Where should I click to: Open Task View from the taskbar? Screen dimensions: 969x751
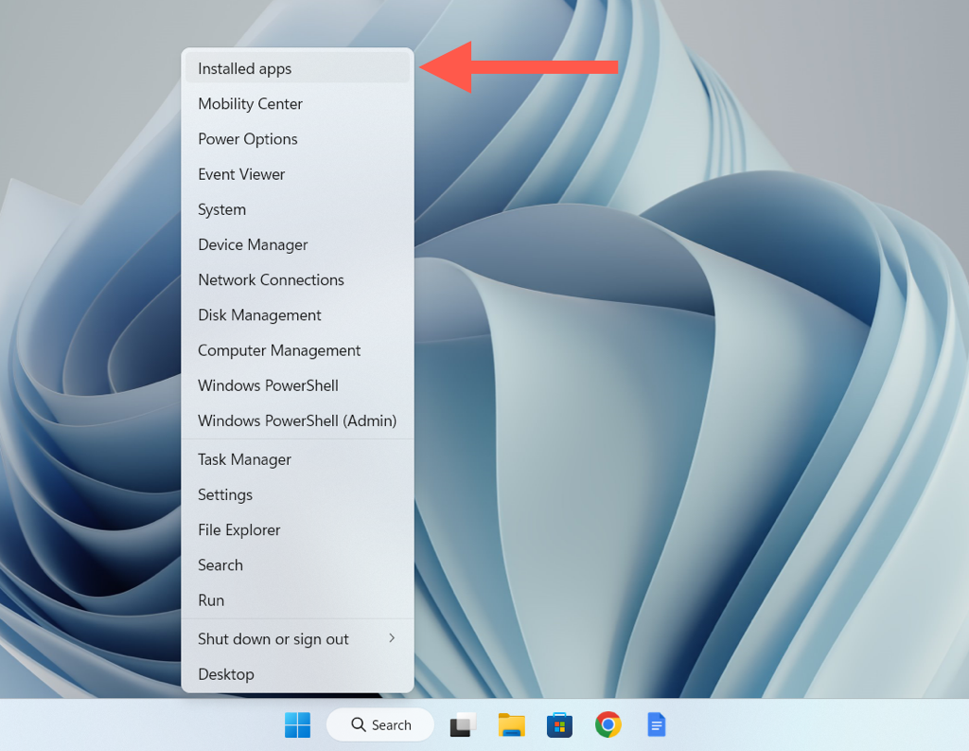463,724
